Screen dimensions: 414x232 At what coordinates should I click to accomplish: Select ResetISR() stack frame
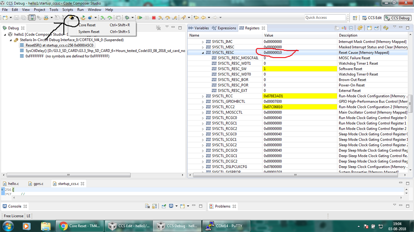(x=60, y=45)
